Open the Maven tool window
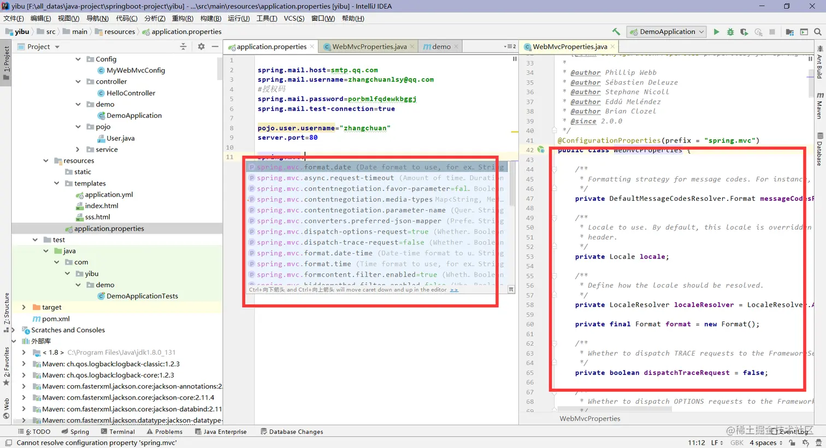The height and width of the screenshot is (448, 826). tap(820, 105)
